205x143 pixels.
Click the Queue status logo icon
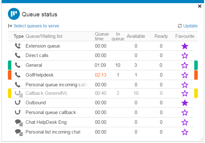pos(14,14)
